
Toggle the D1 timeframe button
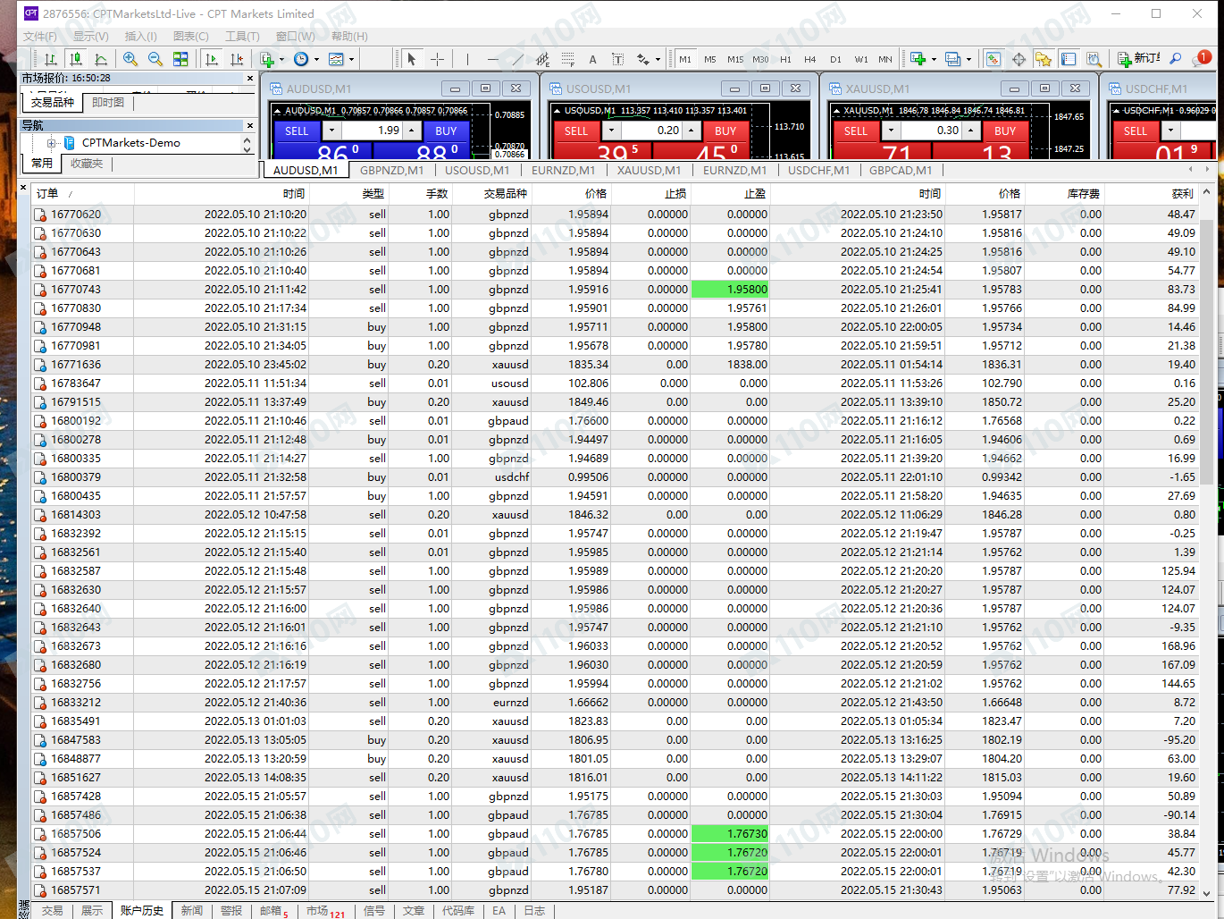click(x=835, y=59)
